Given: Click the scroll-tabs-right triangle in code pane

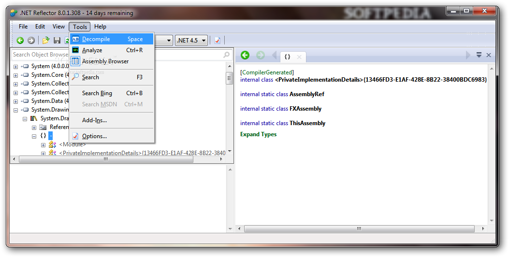Looking at the screenshot, I should point(468,55).
